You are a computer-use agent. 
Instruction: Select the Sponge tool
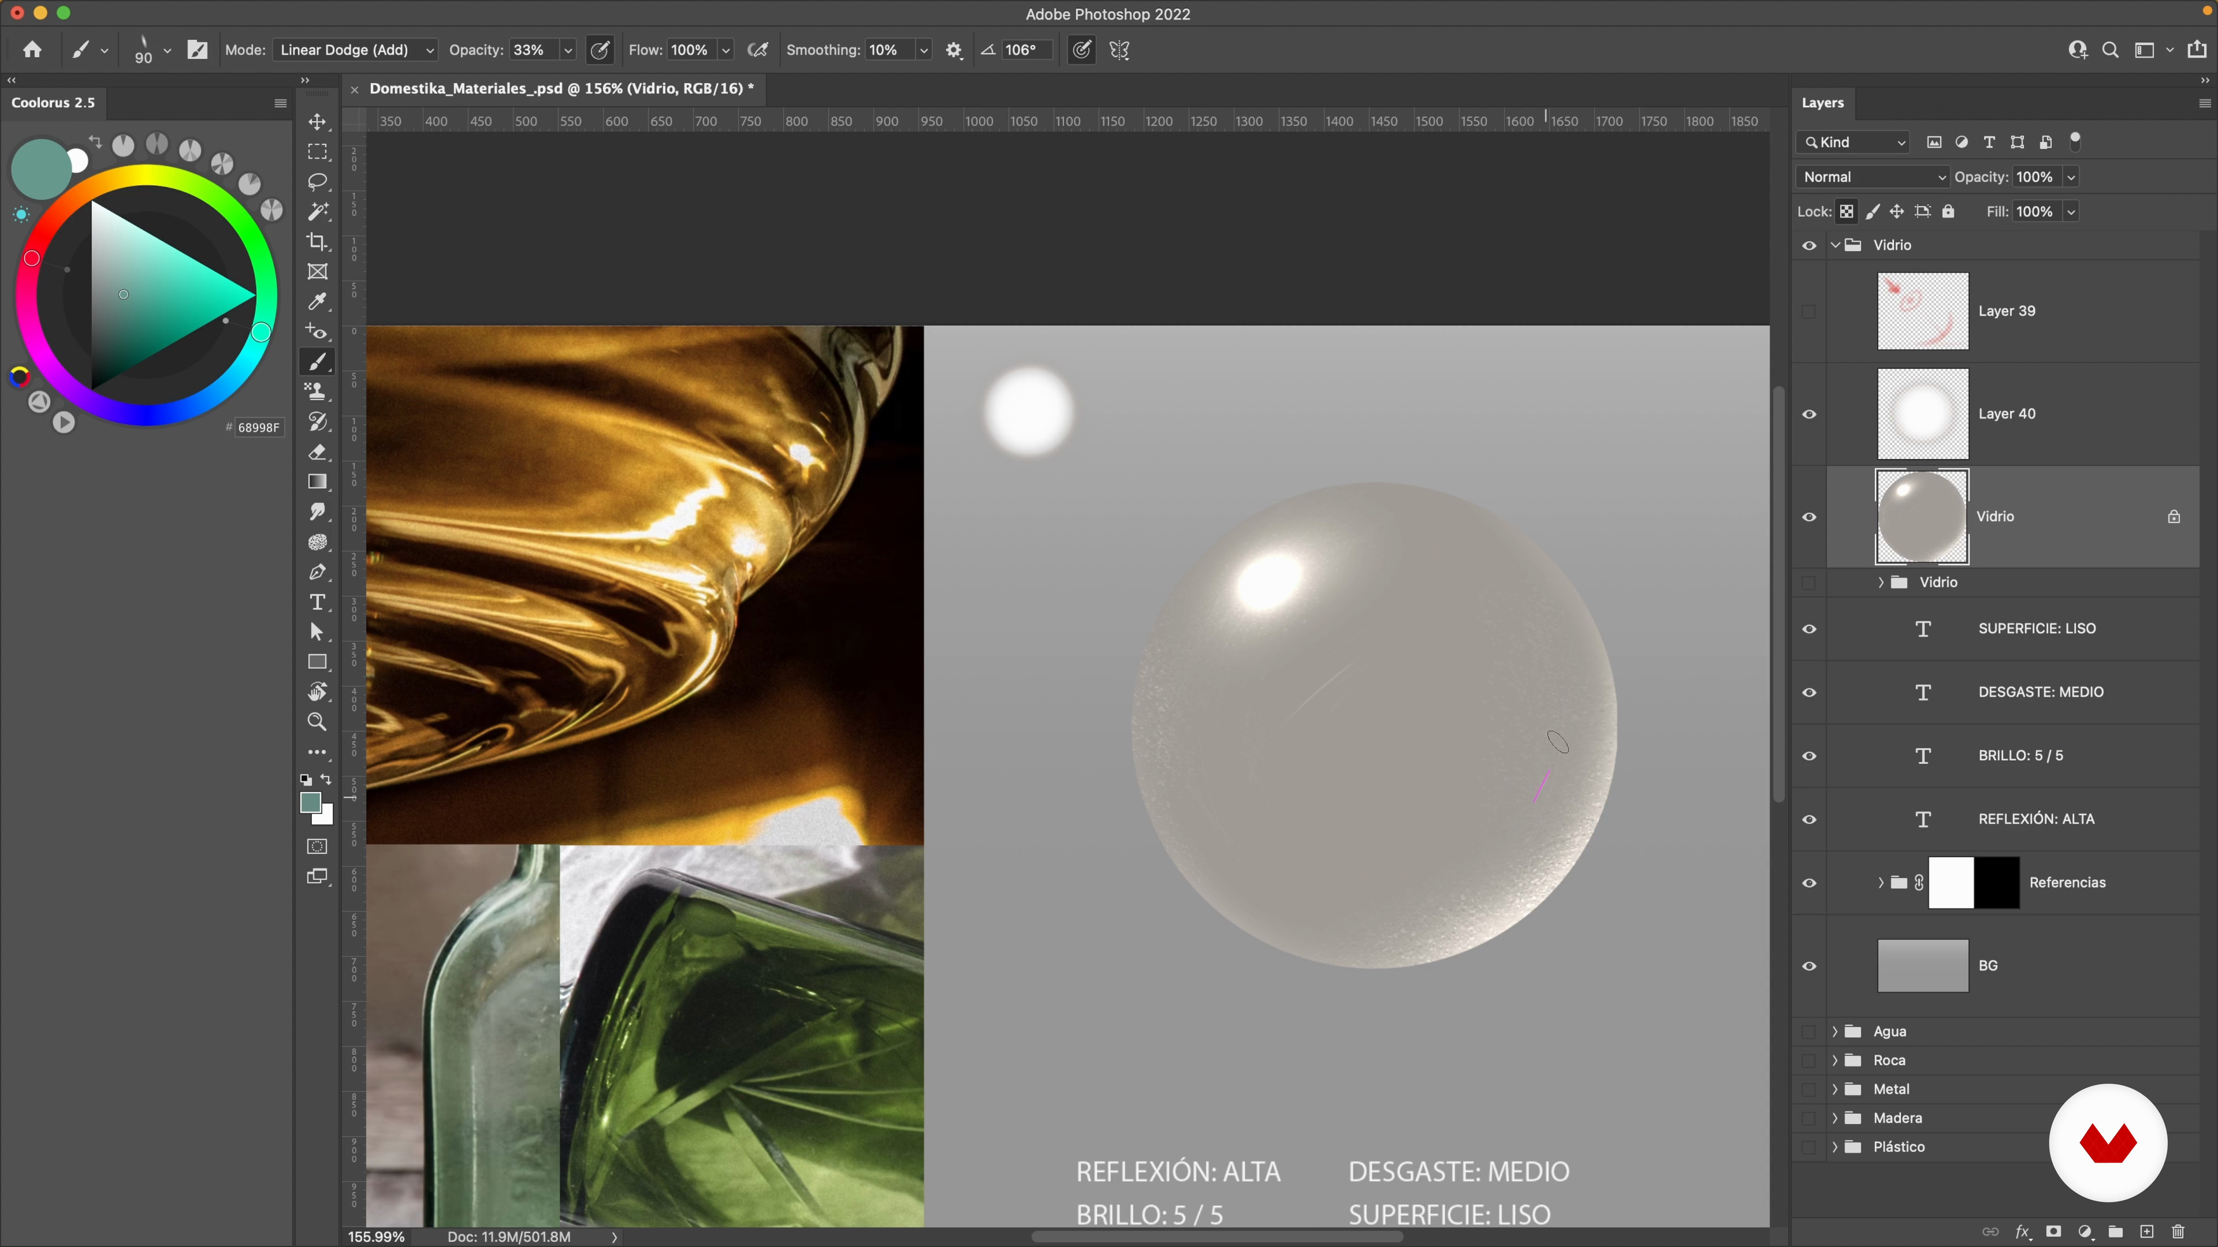(318, 542)
